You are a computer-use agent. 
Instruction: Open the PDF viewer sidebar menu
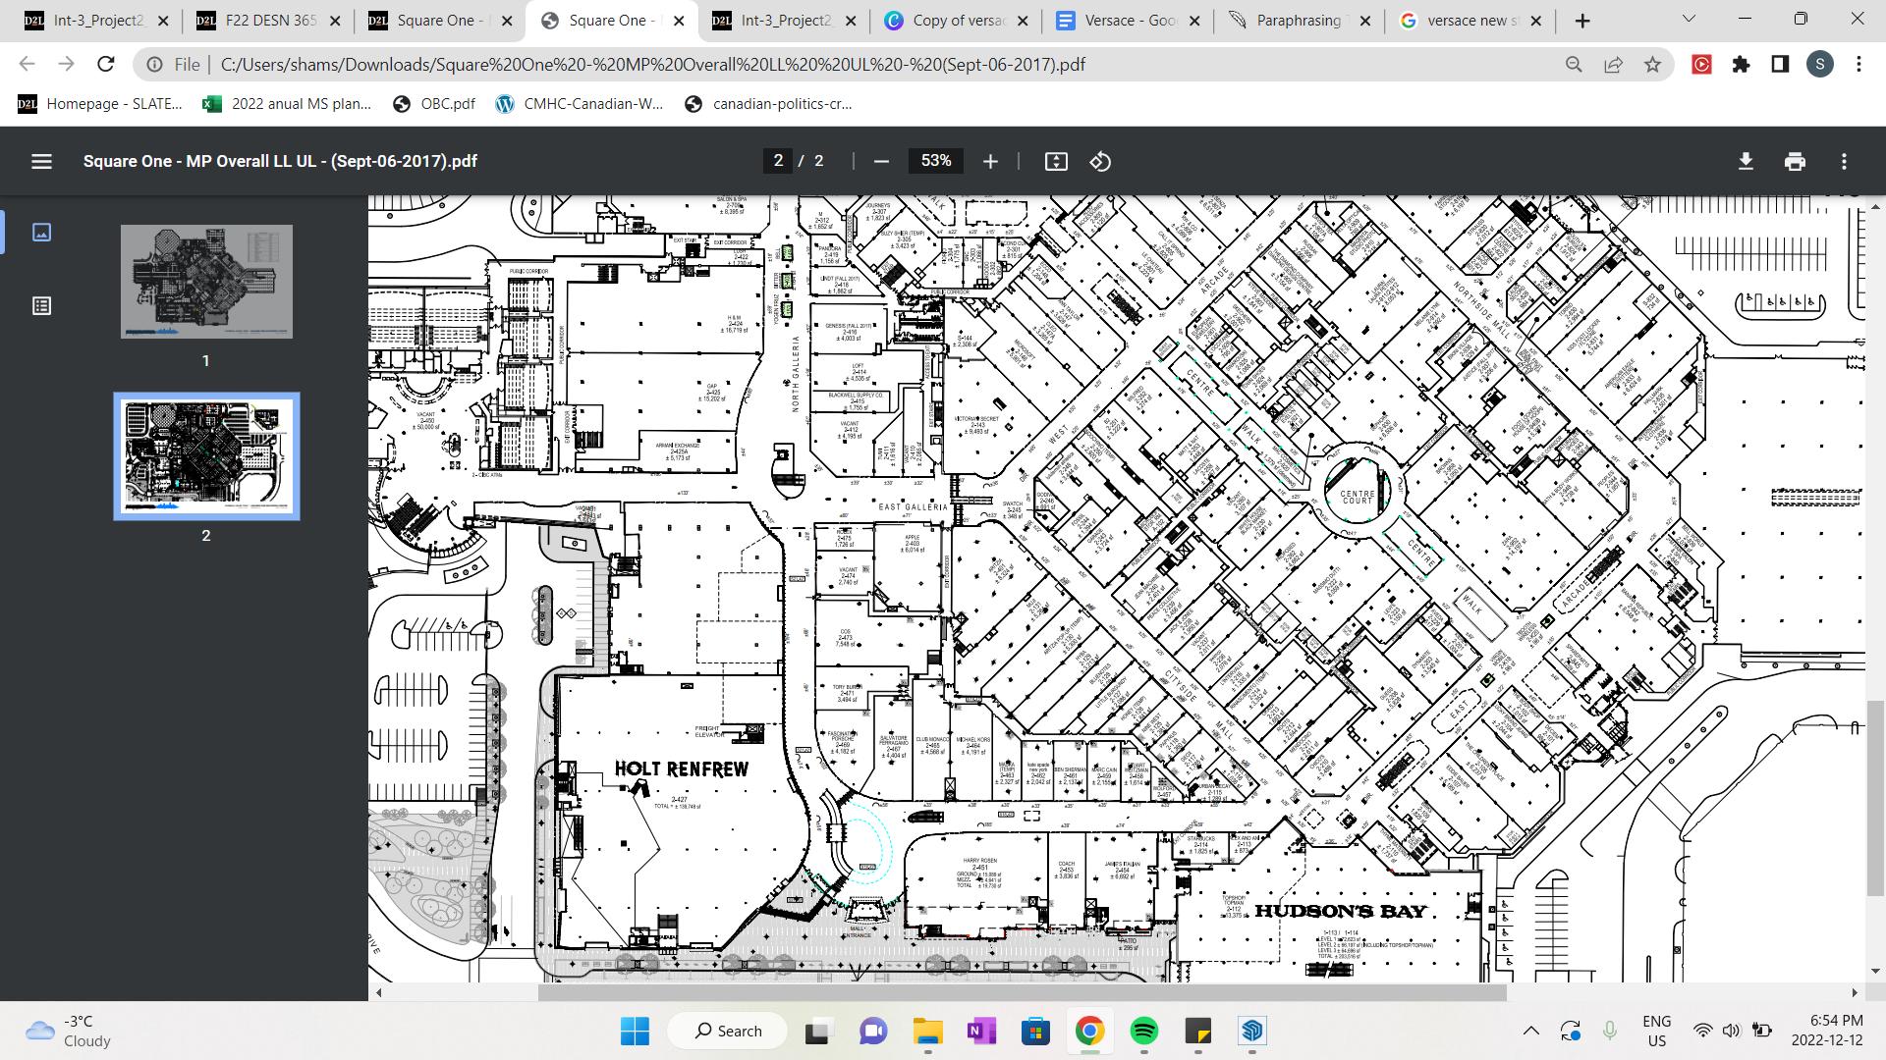[x=41, y=161]
